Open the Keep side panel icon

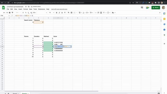(164, 19)
